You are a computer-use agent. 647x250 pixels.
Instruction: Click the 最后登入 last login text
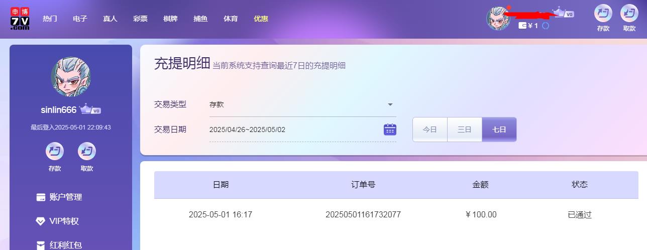[x=71, y=128]
